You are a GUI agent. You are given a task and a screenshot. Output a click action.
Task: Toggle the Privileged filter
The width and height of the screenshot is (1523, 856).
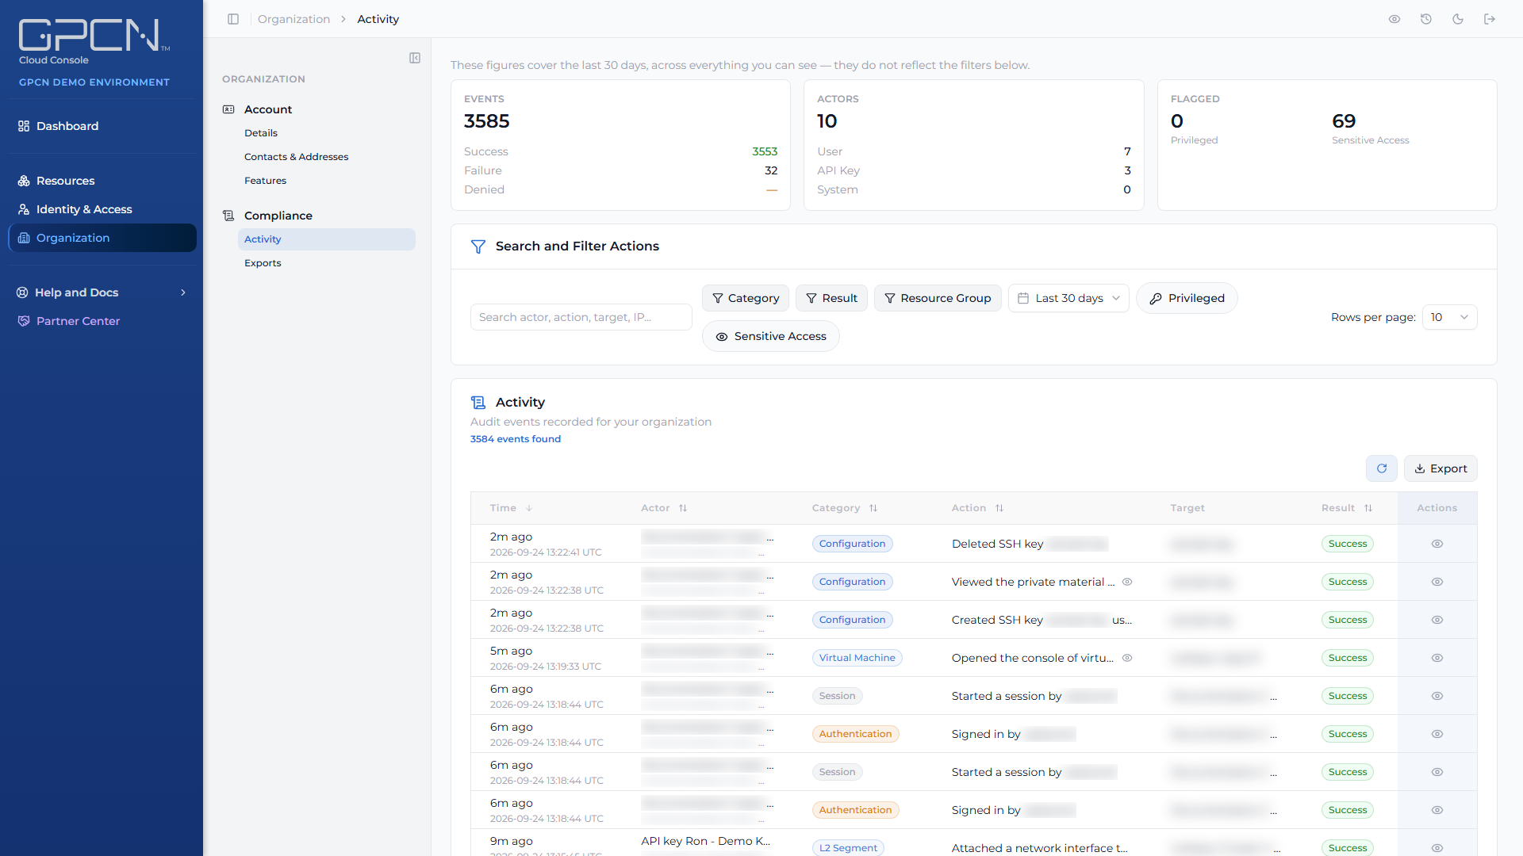pyautogui.click(x=1187, y=298)
